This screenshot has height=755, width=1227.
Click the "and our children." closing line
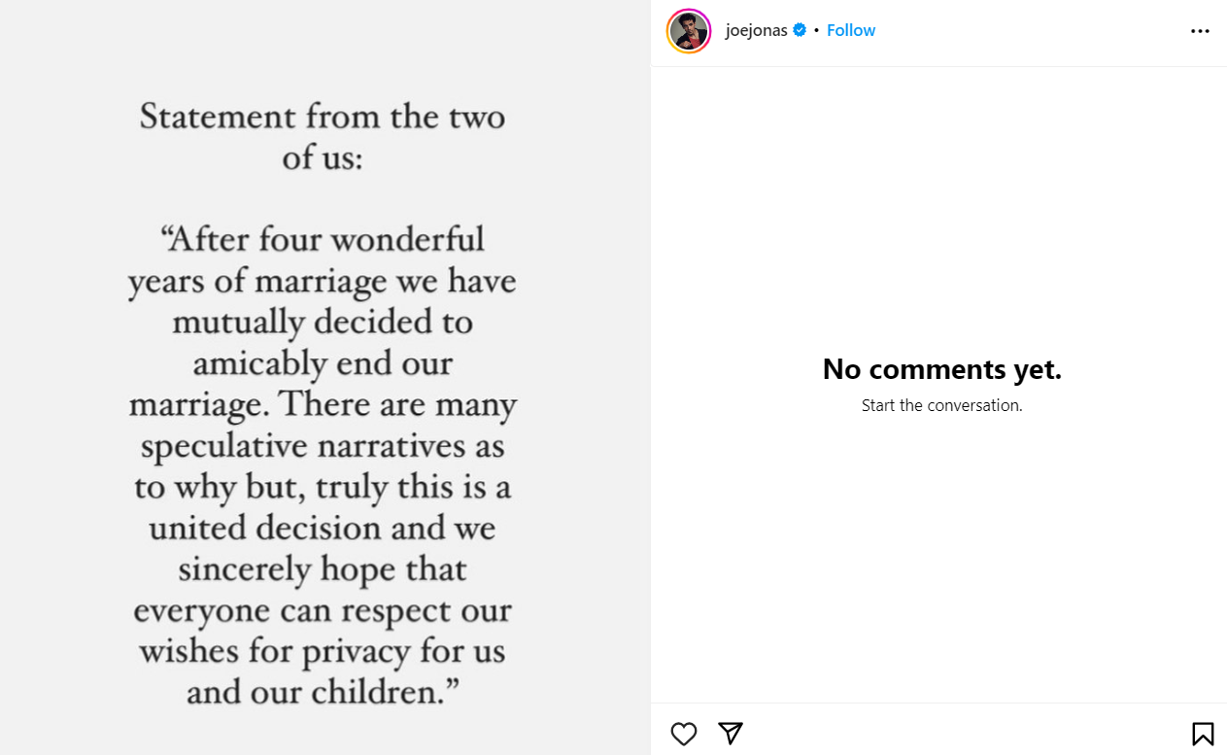click(x=323, y=693)
